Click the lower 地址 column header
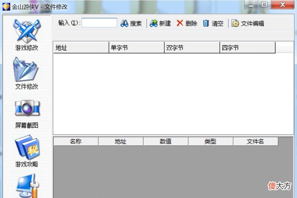Screen dimensions: 297x198 click(121, 141)
